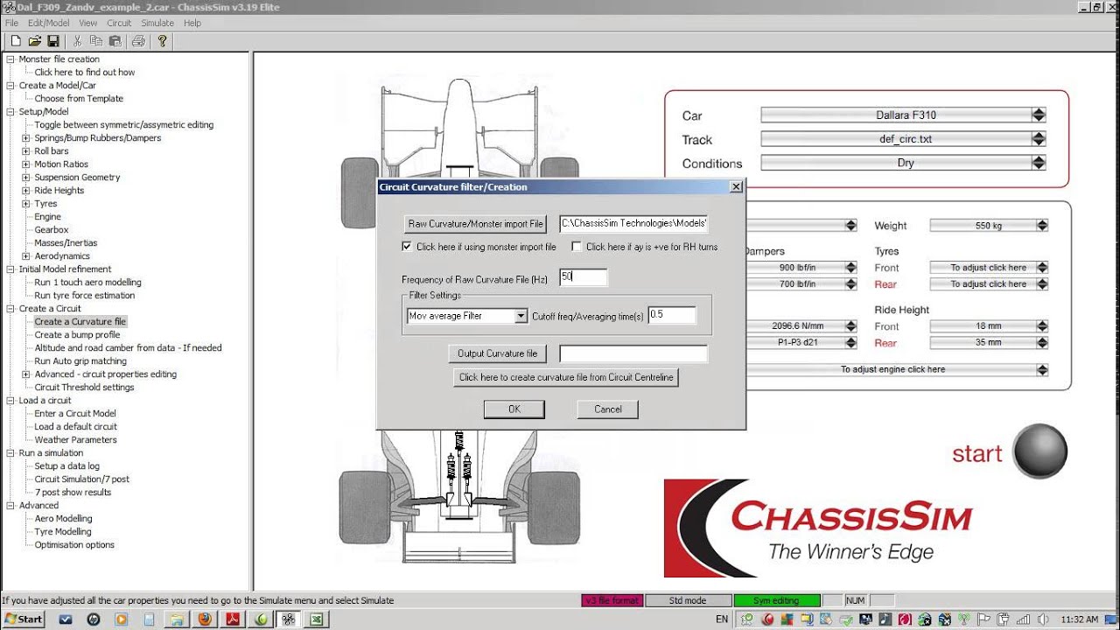Click the Track selector spinner for def_circ.txt
This screenshot has width=1120, height=630.
point(1039,138)
